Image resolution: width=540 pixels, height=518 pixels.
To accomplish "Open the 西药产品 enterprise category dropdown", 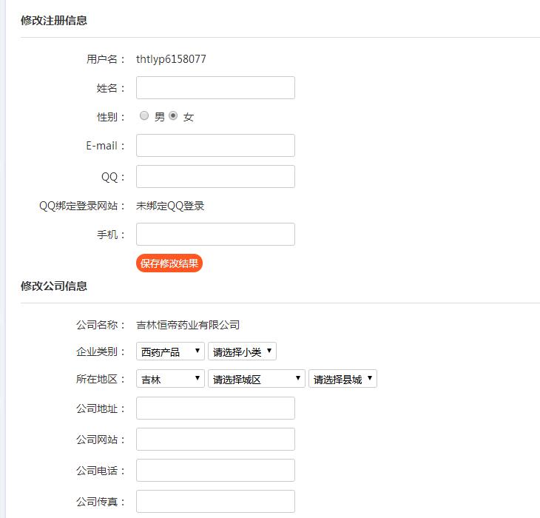I will tap(170, 351).
